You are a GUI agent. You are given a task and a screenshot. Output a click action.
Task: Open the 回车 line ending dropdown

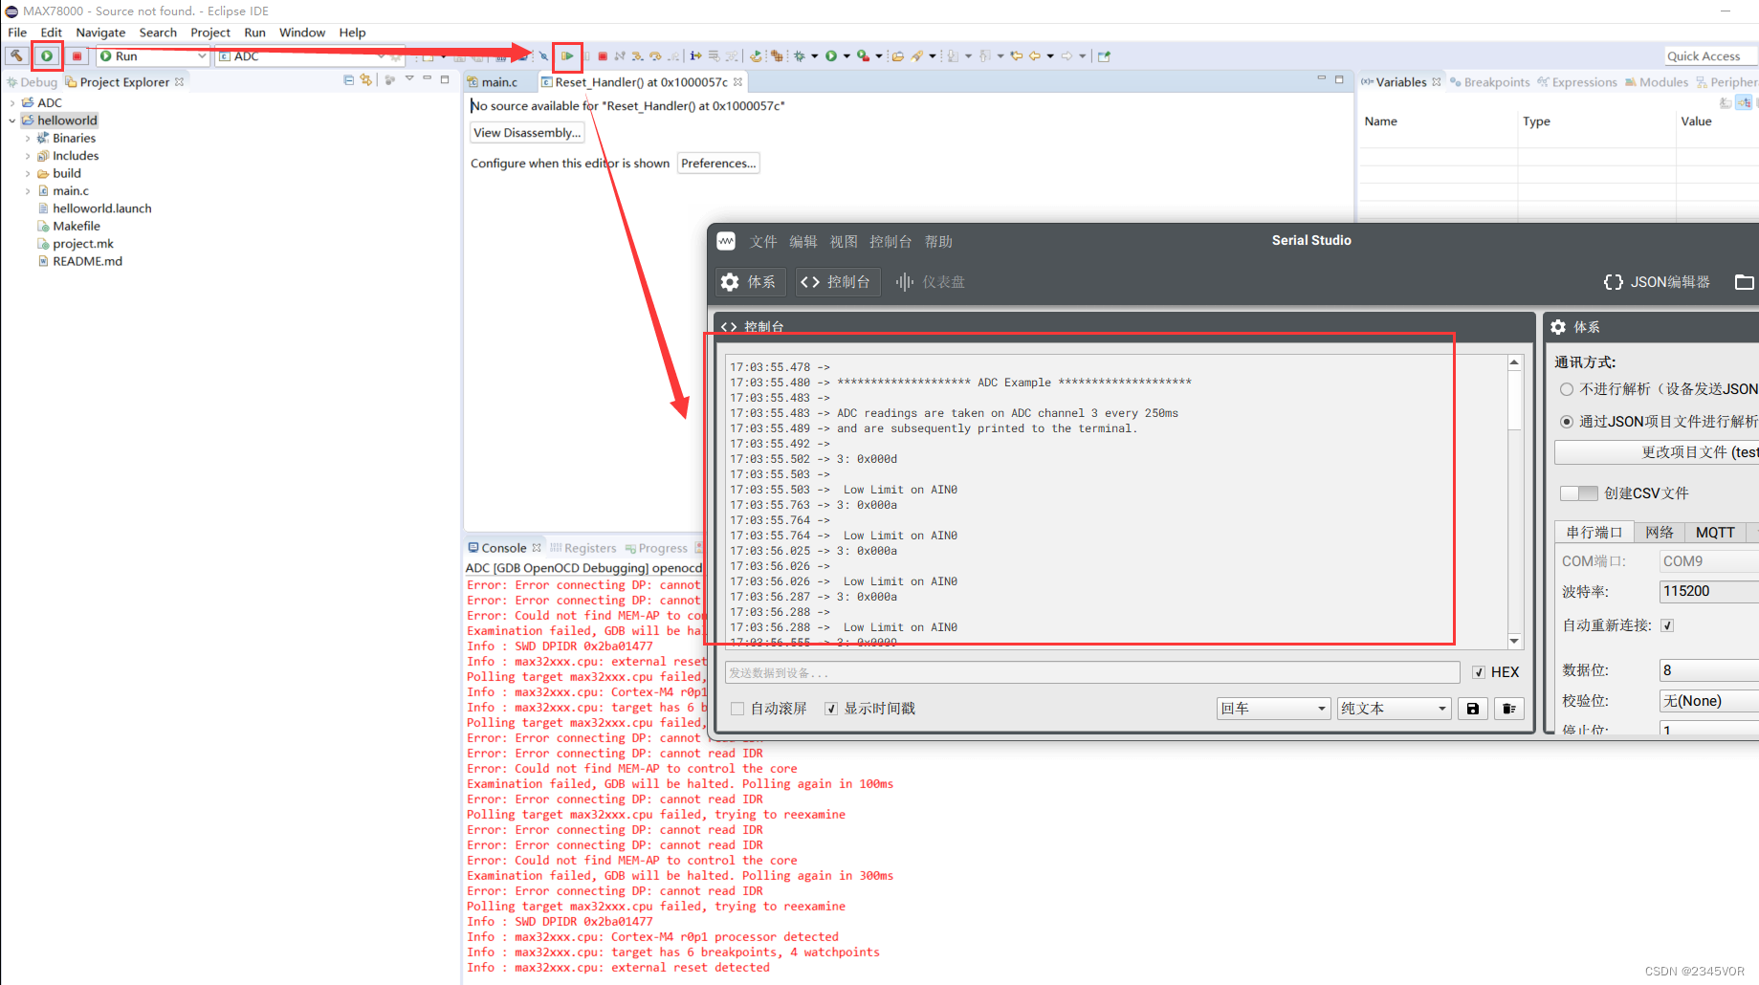click(1273, 709)
